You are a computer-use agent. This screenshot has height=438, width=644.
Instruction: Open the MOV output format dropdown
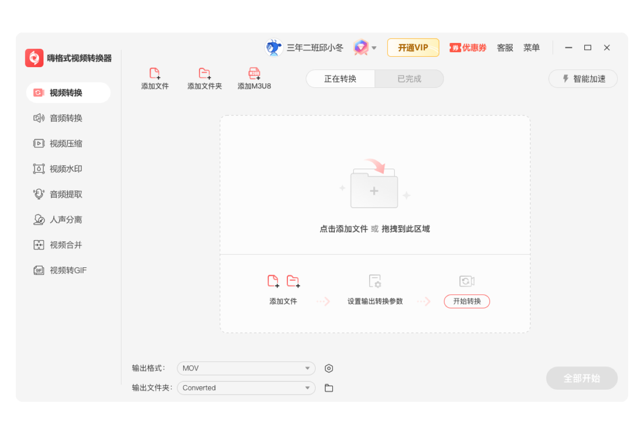pos(245,368)
